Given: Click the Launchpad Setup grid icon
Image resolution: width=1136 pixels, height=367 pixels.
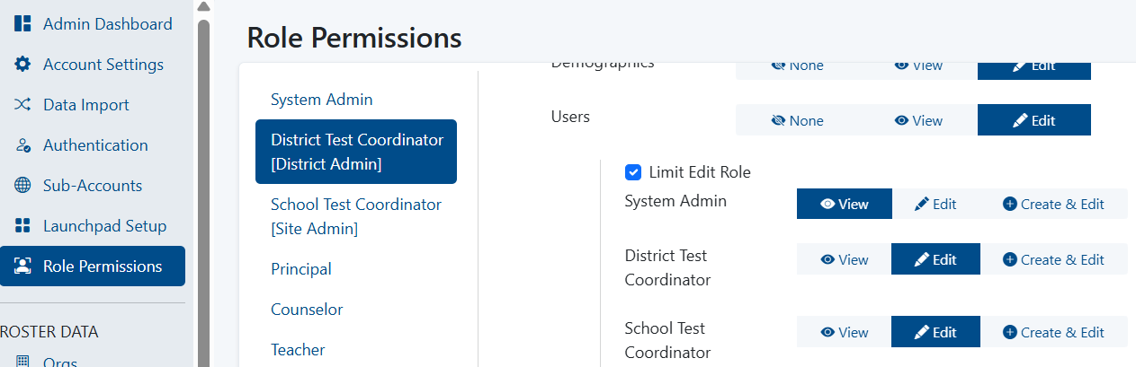Looking at the screenshot, I should click(22, 226).
